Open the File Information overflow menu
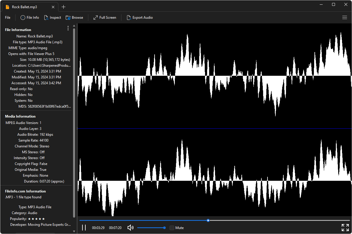The height and width of the screenshot is (234, 352). pyautogui.click(x=68, y=28)
